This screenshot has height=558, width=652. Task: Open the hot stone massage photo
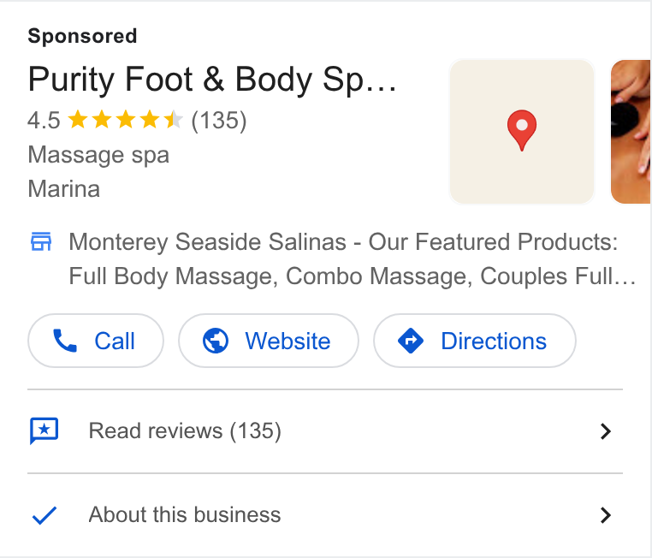631,132
